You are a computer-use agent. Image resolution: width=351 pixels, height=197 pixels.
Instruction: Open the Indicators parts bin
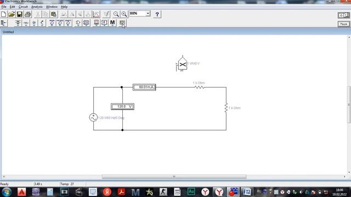tap(97, 23)
